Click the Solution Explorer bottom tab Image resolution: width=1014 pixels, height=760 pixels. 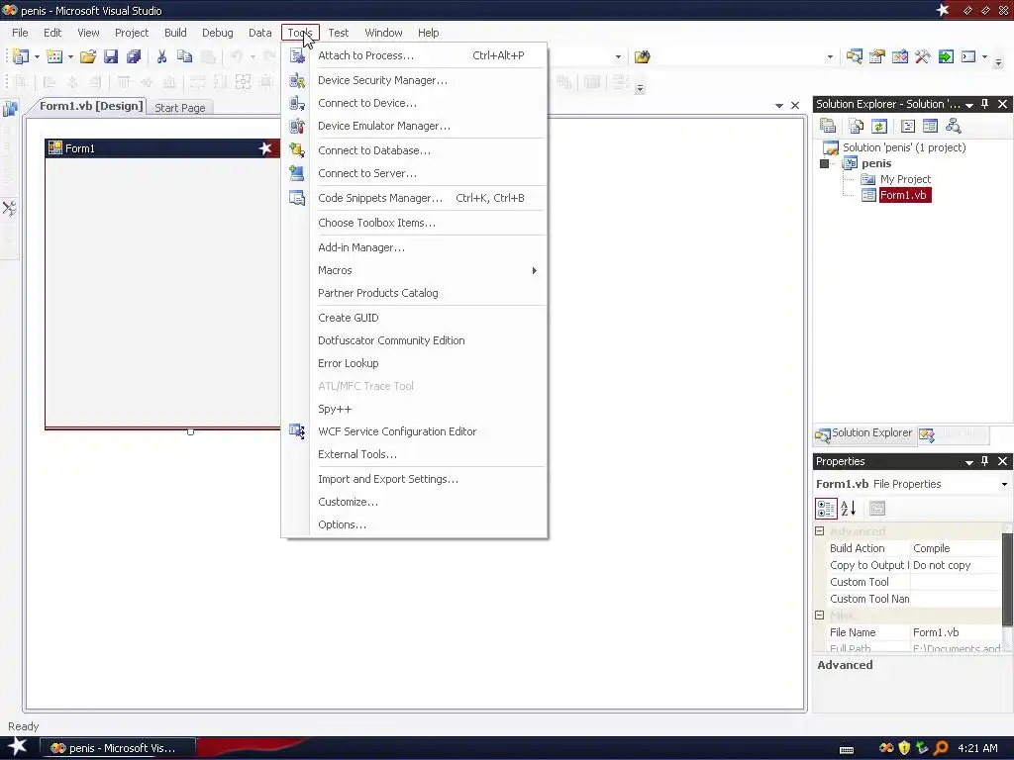click(863, 433)
